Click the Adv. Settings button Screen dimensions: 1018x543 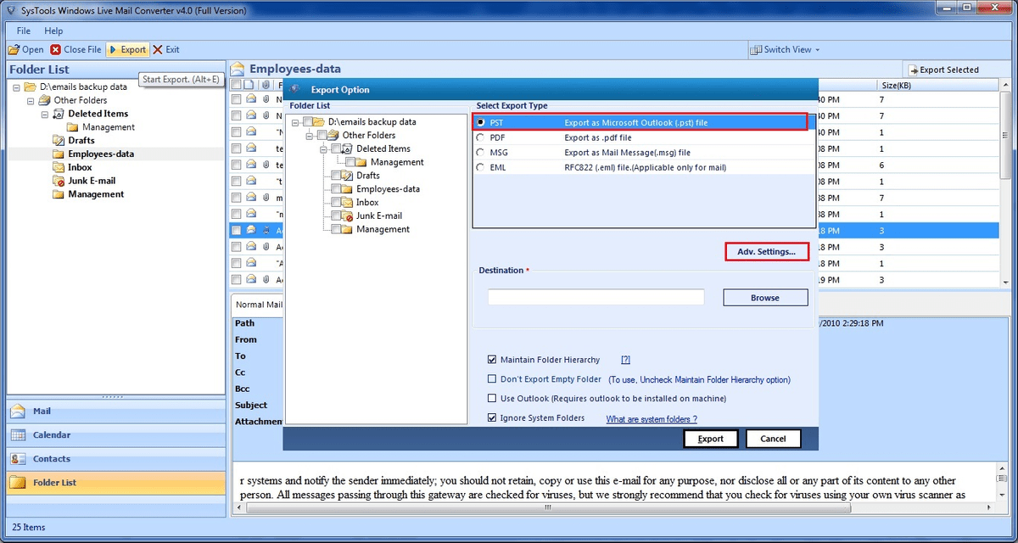click(x=766, y=251)
